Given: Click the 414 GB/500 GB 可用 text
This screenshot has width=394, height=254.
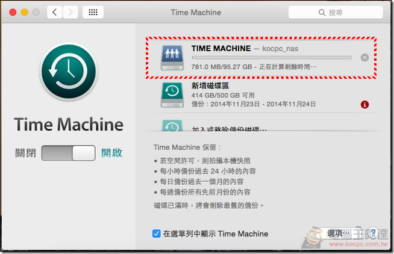Looking at the screenshot, I should pos(223,95).
